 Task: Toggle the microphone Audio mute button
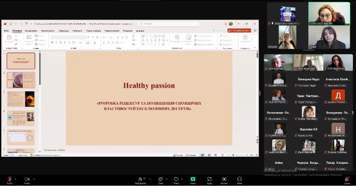(9, 179)
